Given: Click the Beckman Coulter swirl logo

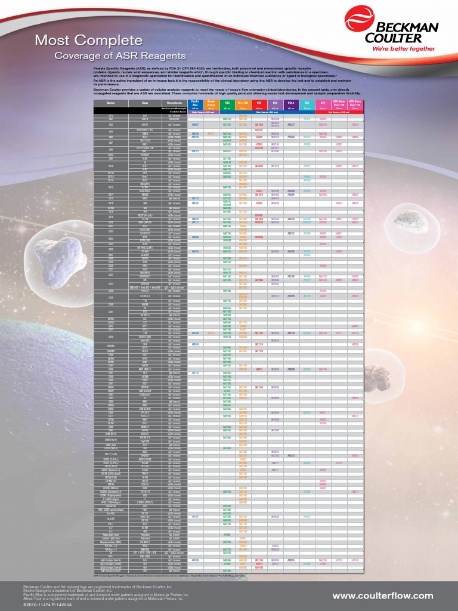Looking at the screenshot, I should coord(359,18).
